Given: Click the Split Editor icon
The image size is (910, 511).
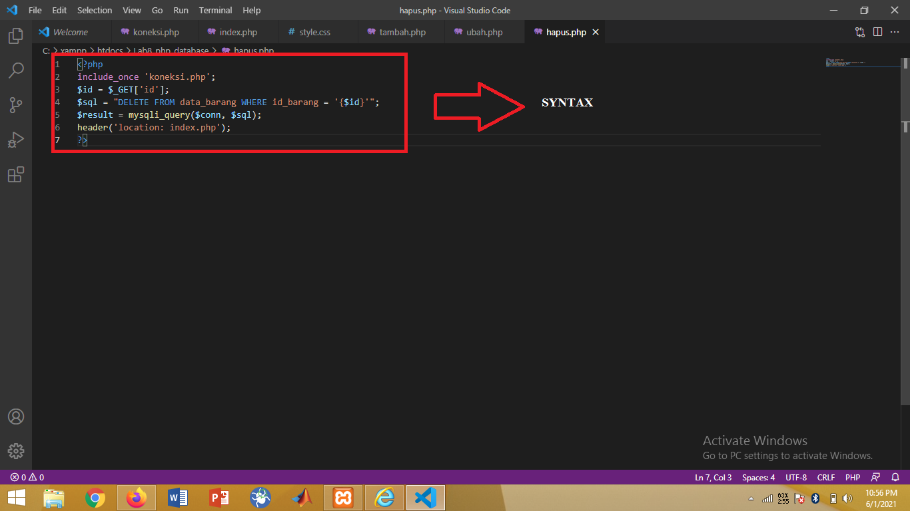Looking at the screenshot, I should click(877, 31).
